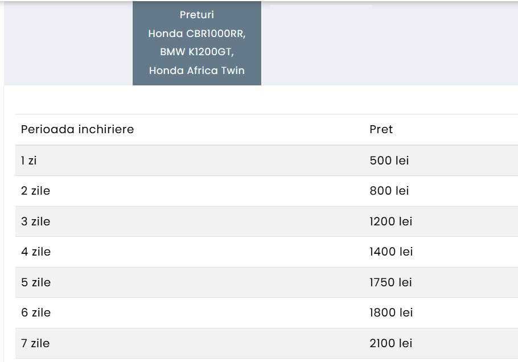This screenshot has height=362, width=518.
Task: Click the Honda Africa Twin text in tab
Action: 196,71
